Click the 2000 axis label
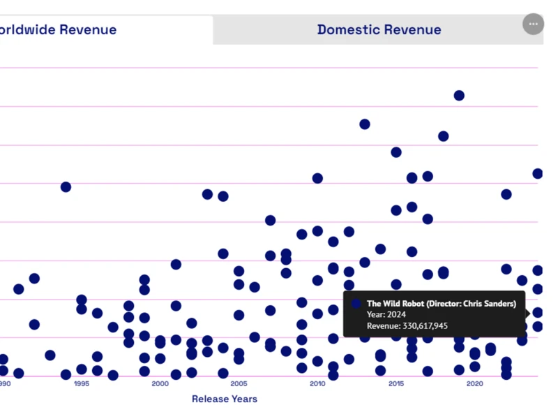Screen dimensions: 558x419 coord(160,383)
